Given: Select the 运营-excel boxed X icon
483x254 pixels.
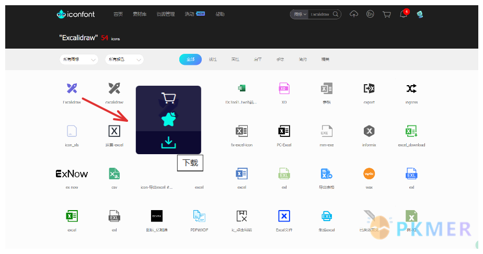Looking at the screenshot, I should [114, 131].
